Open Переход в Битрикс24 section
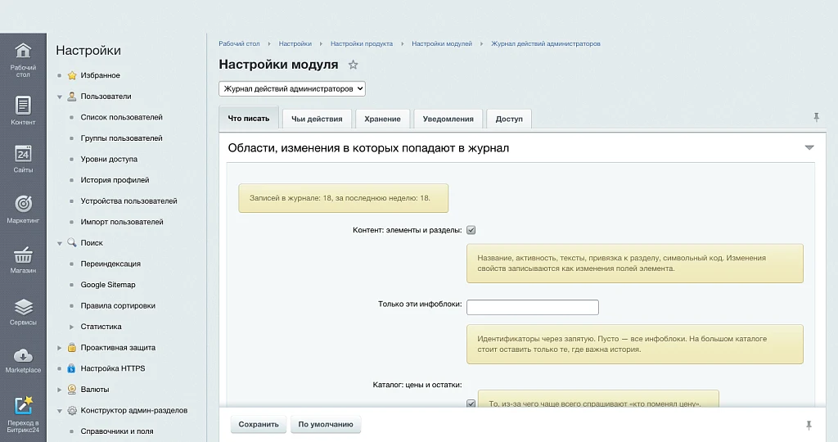This screenshot has height=442, width=838. (x=23, y=414)
